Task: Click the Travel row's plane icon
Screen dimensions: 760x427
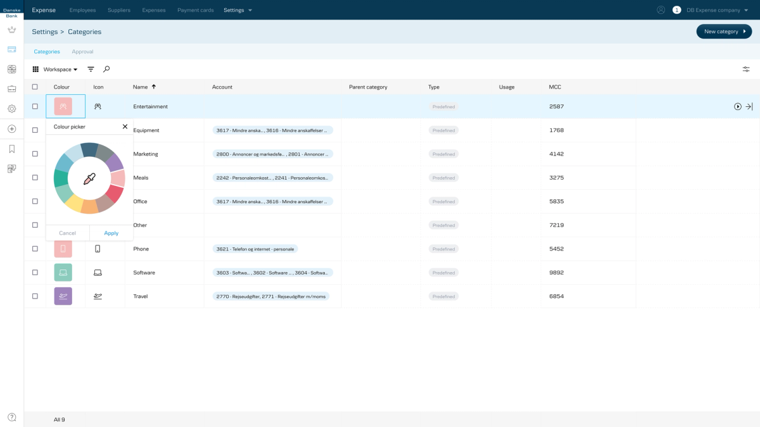Action: [x=98, y=296]
